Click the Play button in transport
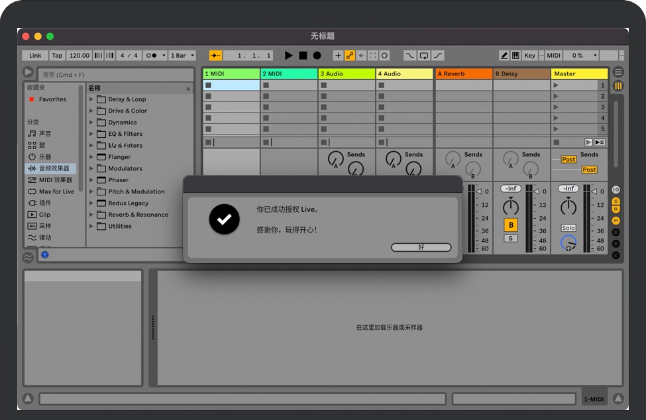Image resolution: width=646 pixels, height=420 pixels. (x=288, y=55)
